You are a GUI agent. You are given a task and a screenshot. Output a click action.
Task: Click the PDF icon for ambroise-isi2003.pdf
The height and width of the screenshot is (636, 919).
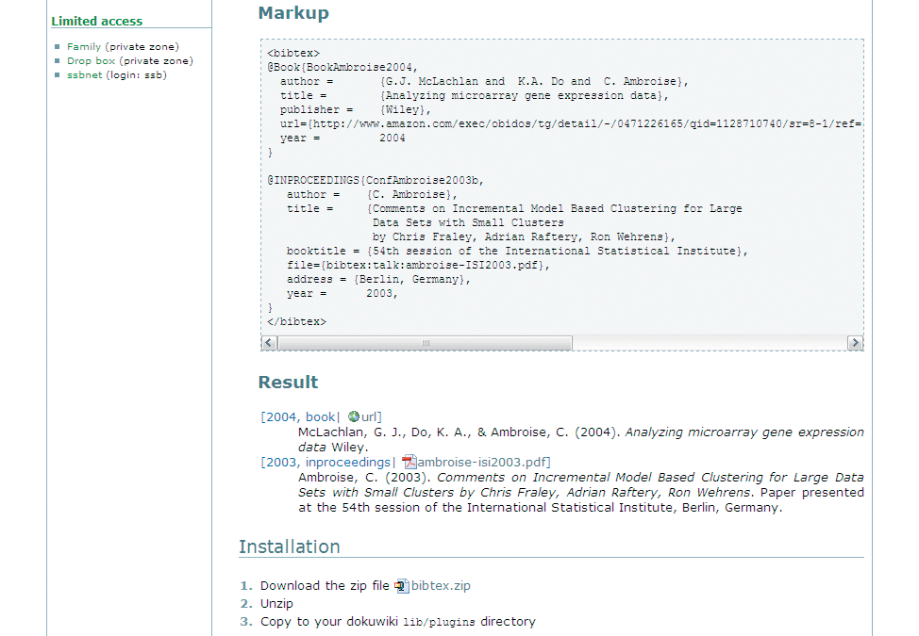409,463
